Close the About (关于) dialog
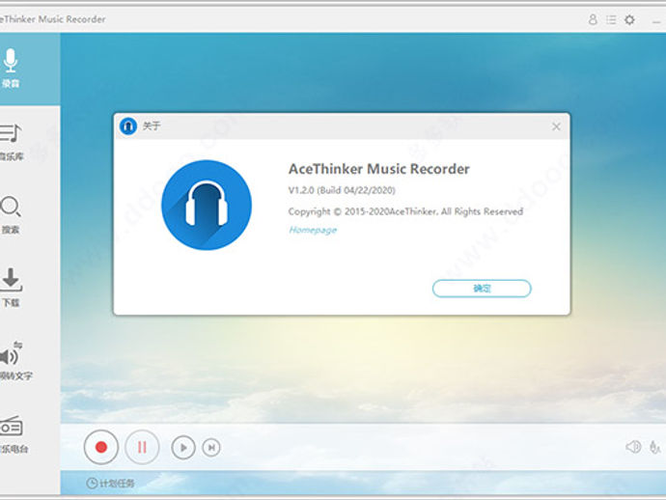Image resolution: width=666 pixels, height=500 pixels. coord(556,126)
